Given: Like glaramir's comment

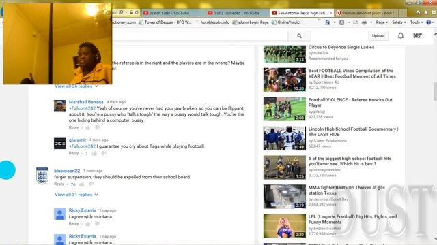Looking at the screenshot, I should point(94,153).
